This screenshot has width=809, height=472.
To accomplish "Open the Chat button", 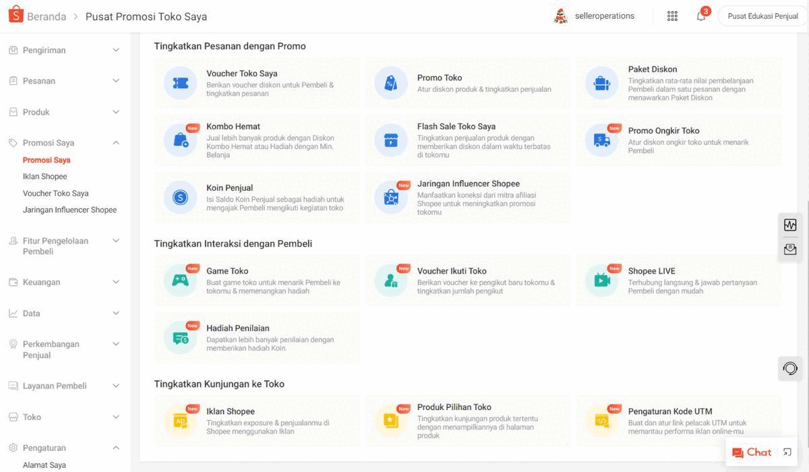I will click(x=752, y=452).
